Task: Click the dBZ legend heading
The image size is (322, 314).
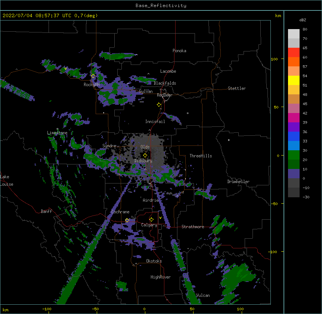Action: coord(303,20)
